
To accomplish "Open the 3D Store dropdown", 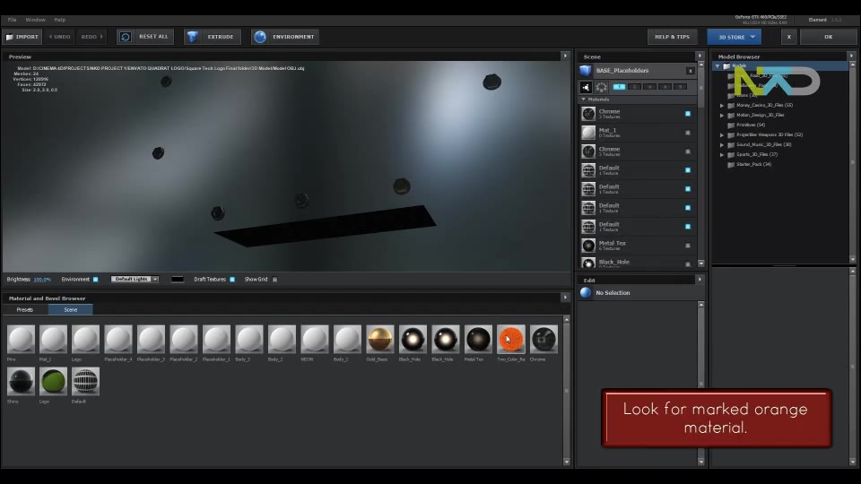I will 735,37.
